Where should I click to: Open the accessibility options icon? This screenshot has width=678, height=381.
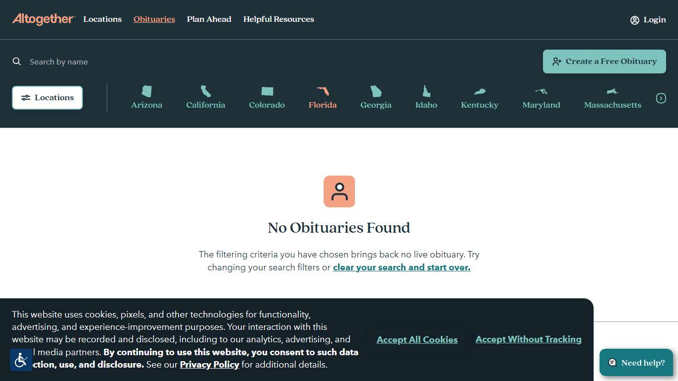tap(21, 360)
